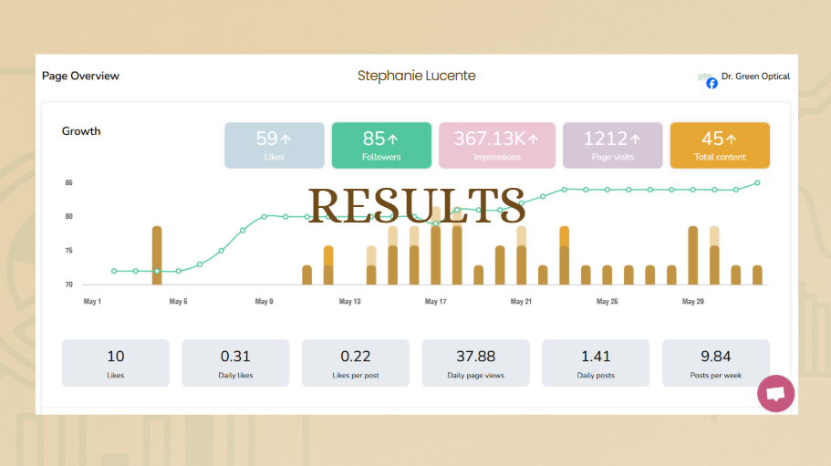Click the Facebook logo icon
This screenshot has width=831, height=466.
tap(712, 83)
